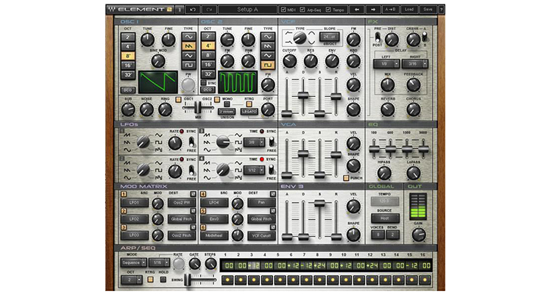The width and height of the screenshot is (552, 294).
Task: Toggle the MIDI checkbox
Action: click(x=283, y=10)
